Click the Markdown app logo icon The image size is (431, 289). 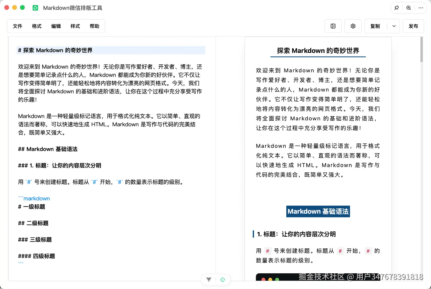pos(35,8)
